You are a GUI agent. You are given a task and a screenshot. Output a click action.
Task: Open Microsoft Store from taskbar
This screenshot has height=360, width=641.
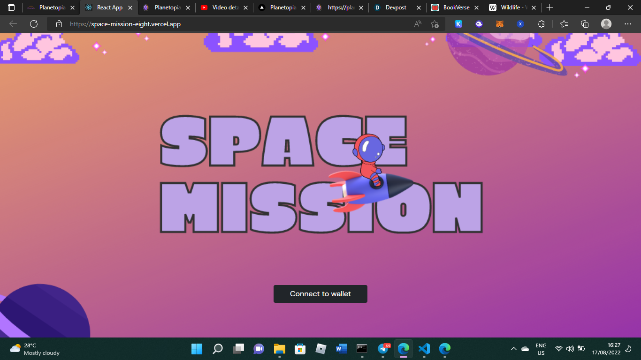click(300, 349)
